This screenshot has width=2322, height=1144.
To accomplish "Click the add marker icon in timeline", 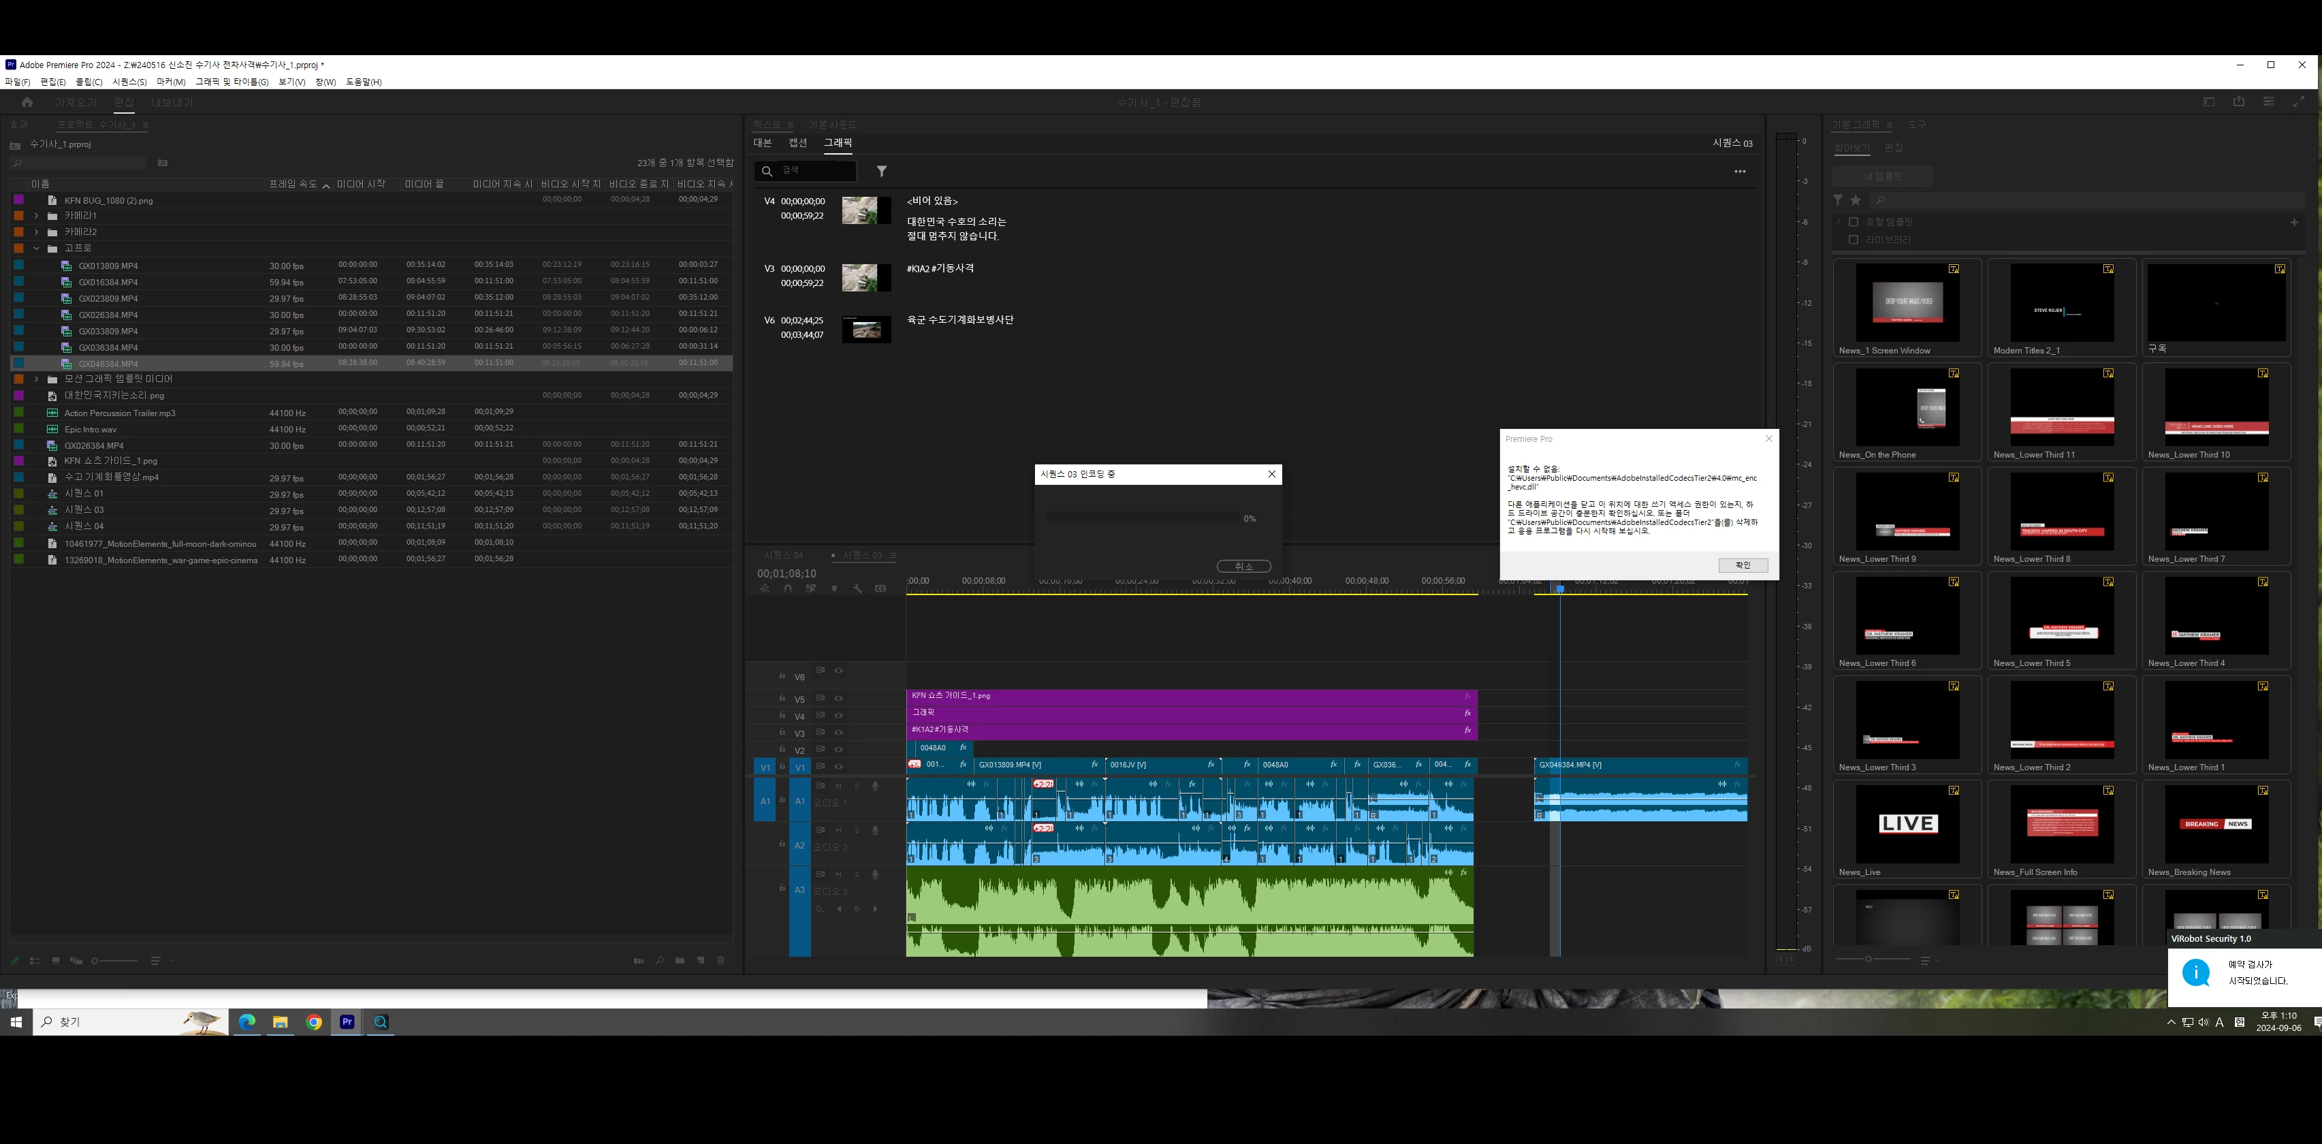I will click(833, 588).
